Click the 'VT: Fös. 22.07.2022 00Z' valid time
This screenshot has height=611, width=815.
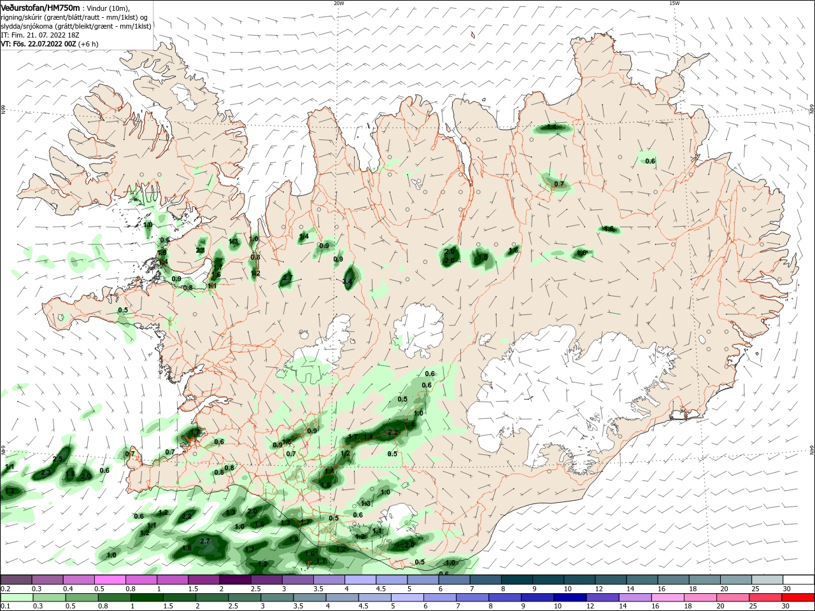(38, 44)
